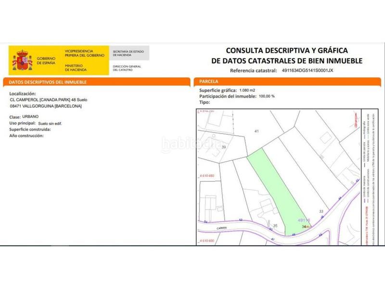
Task: Switch to the GOBIERNO DE ESPAÑA header tab
Action: click(x=47, y=58)
